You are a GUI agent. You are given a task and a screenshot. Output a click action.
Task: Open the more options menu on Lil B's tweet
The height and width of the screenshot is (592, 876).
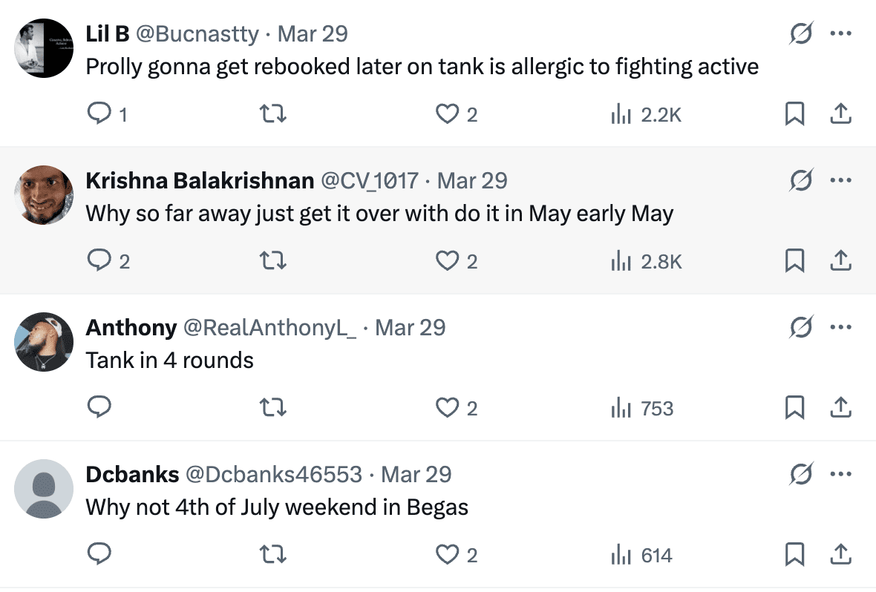tap(842, 33)
